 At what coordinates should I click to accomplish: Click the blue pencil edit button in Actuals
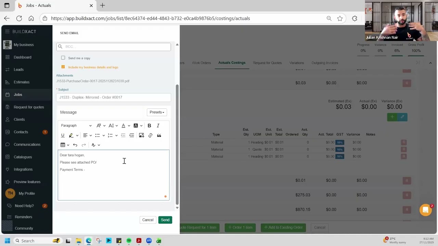pos(402,117)
